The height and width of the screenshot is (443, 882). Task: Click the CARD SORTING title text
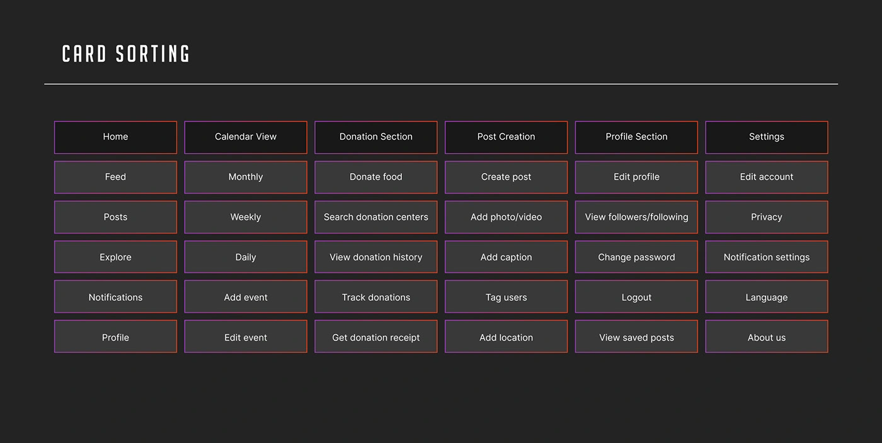point(126,54)
